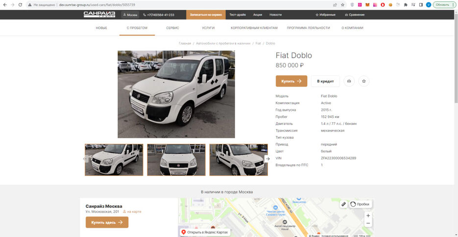Open the blue V profile avatar
The height and width of the screenshot is (237, 458).
429,5
